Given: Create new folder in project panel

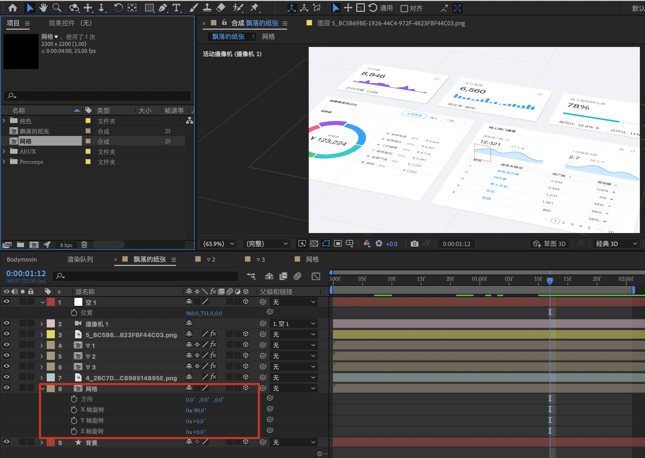Looking at the screenshot, I should pos(20,245).
